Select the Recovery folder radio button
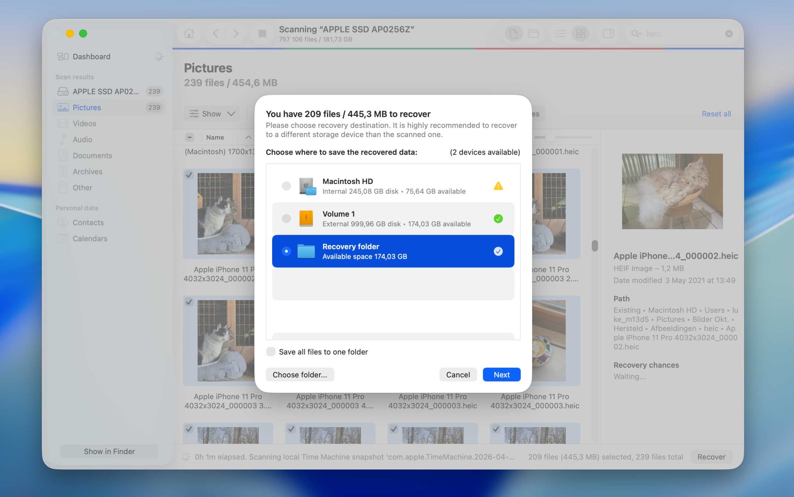 click(x=286, y=251)
